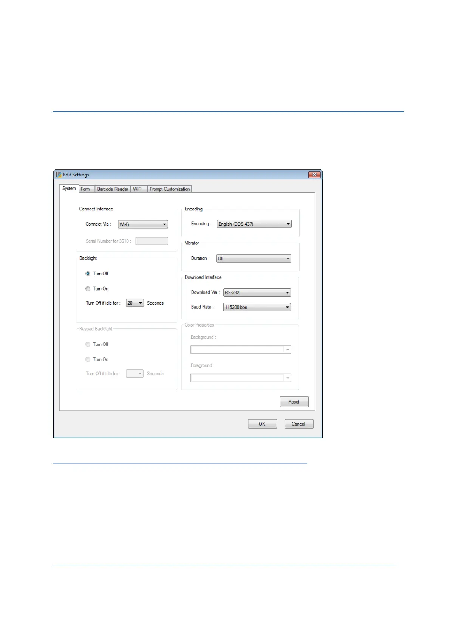Viewport: 450px width, 636px height.
Task: Switch to the System tab
Action: 69,189
